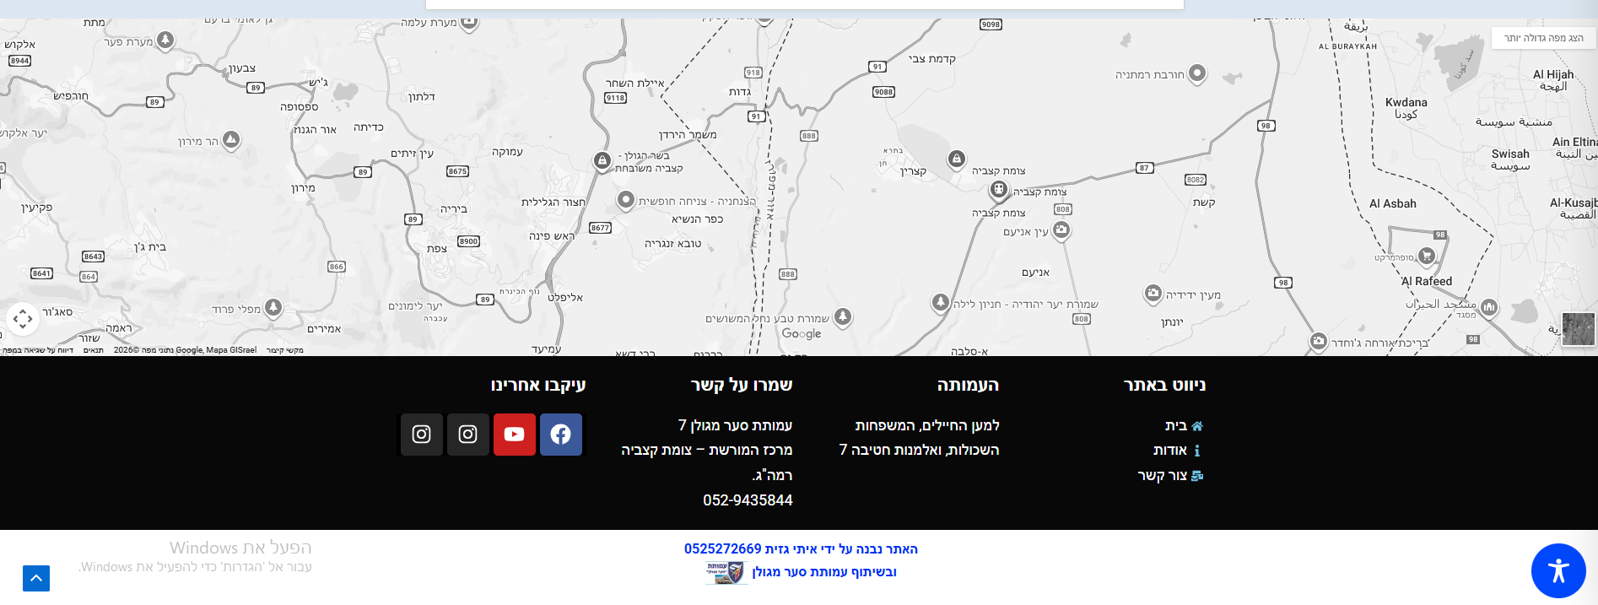The image size is (1598, 605).
Task: Click address text מרכז המורשת – צומת קצרין
Action: point(707,451)
